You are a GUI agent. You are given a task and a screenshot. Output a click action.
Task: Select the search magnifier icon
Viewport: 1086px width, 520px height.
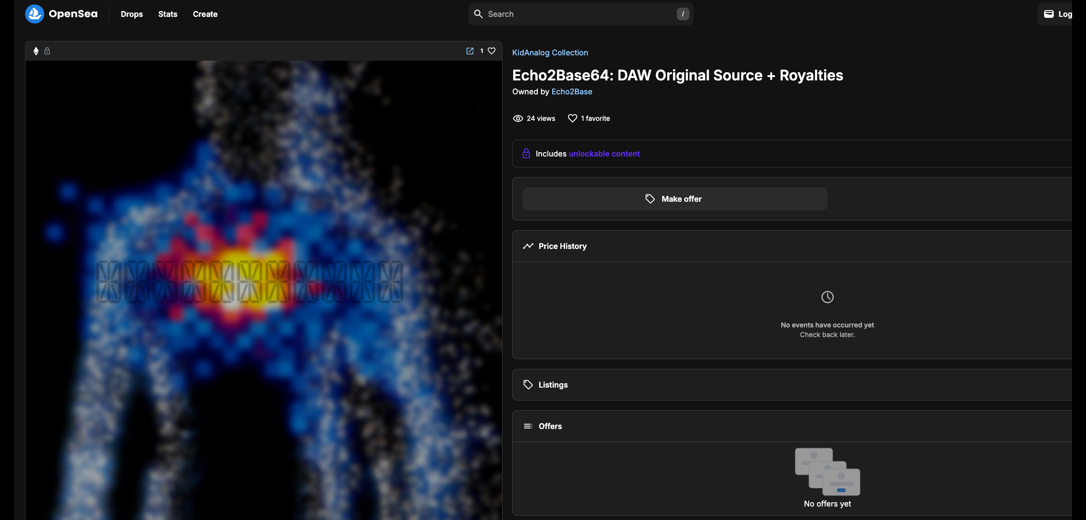478,14
